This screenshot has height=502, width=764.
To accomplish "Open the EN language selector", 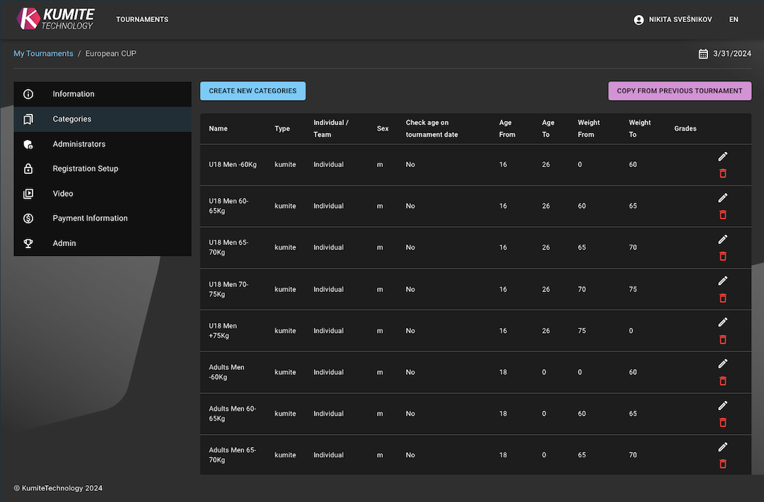I will click(734, 19).
